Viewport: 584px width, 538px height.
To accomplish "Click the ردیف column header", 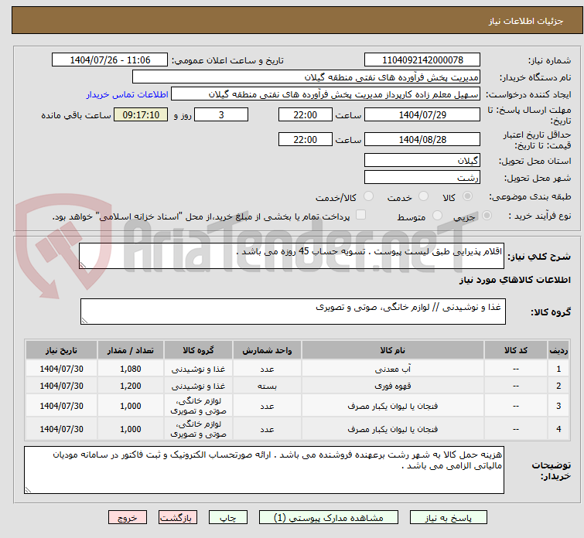I will 558,350.
